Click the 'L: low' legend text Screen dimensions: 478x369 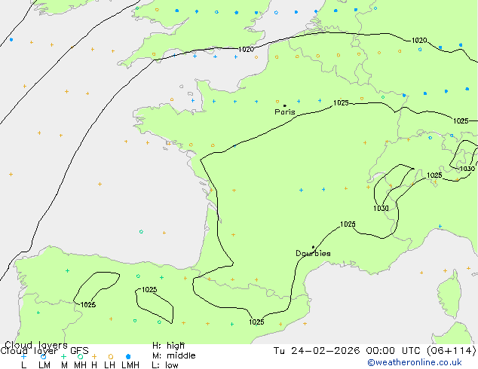click(165, 365)
